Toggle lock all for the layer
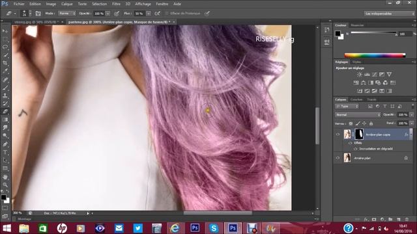Image resolution: width=417 pixels, height=234 pixels. tap(371, 123)
